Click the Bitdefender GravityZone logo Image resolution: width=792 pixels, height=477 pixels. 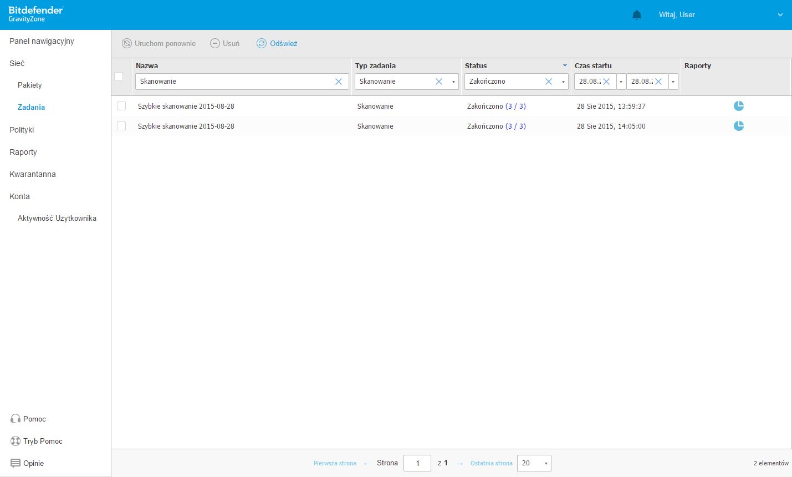coord(36,14)
